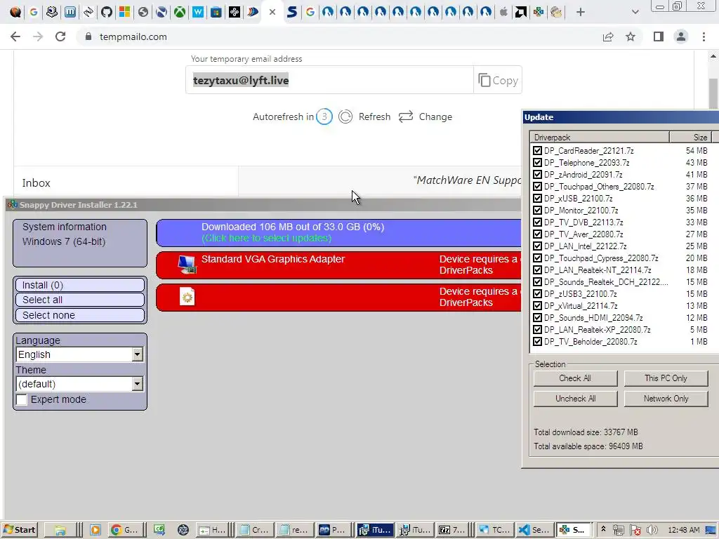The image size is (719, 539).
Task: Uncheck DP_Sounds_HDMI_22094.7z driverpack
Action: pyautogui.click(x=537, y=318)
